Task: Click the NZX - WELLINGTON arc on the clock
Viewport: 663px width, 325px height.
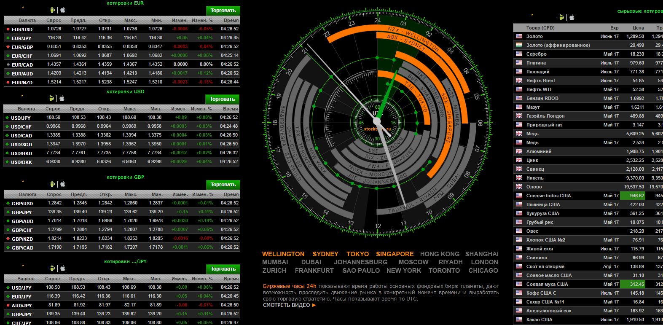Action: pos(413,37)
